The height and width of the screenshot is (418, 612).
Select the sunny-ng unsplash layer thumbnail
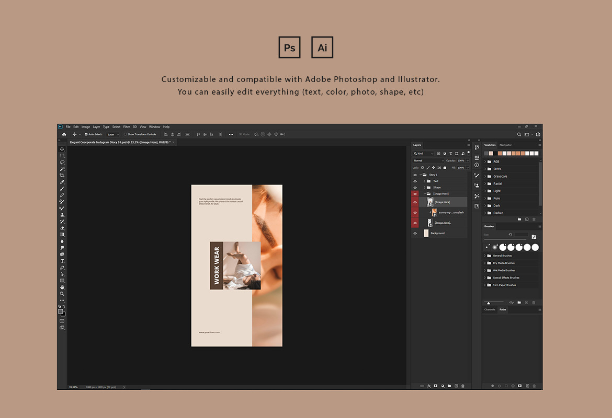pyautogui.click(x=434, y=213)
